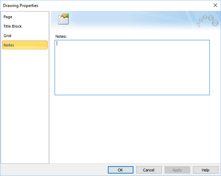
Task: Click the empty title bar area
Action: click(x=123, y=6)
